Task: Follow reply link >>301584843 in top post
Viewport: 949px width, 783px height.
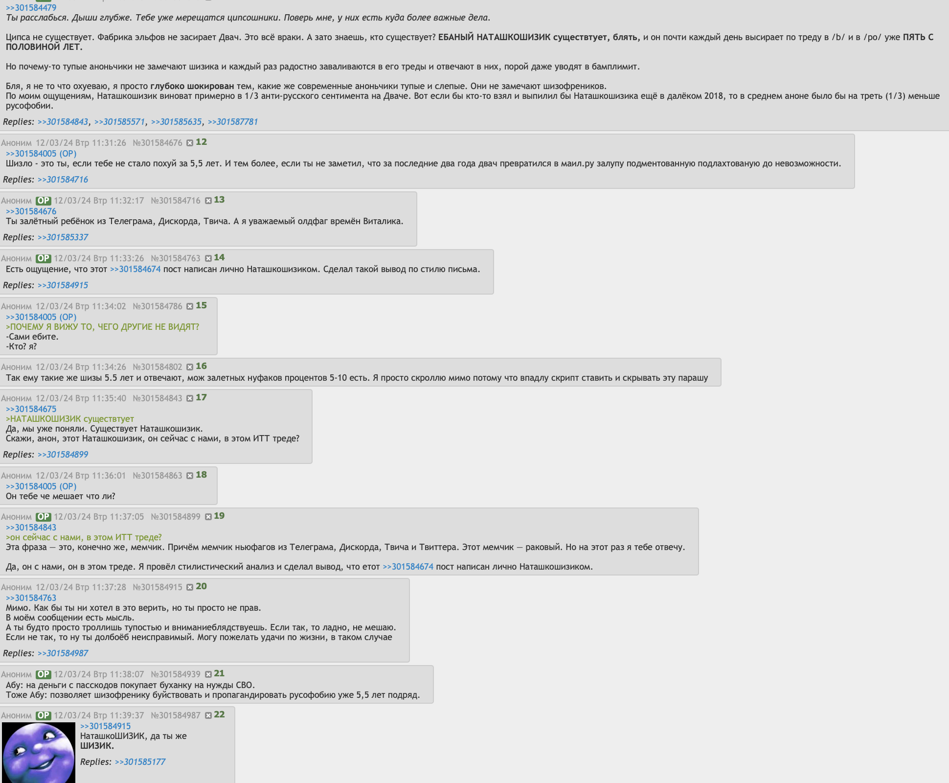Action: 63,122
